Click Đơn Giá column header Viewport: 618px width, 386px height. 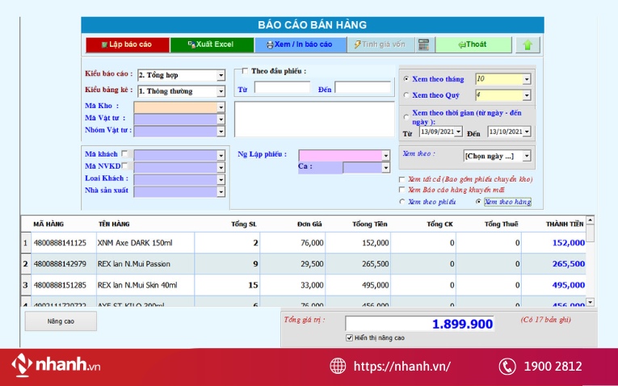(309, 224)
